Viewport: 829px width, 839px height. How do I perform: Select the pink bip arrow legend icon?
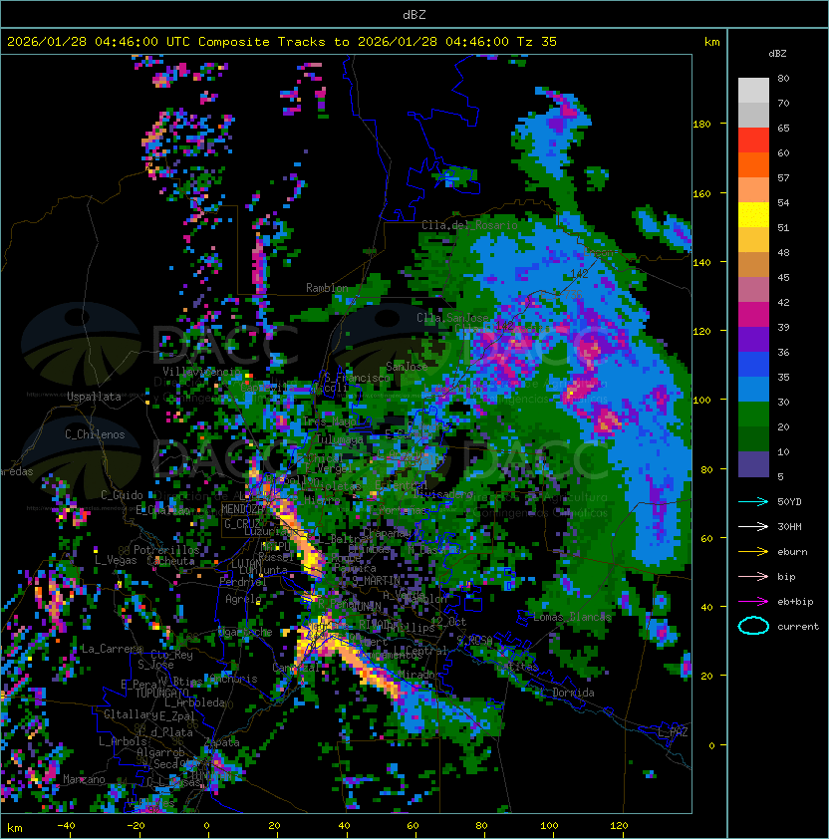pyautogui.click(x=753, y=576)
